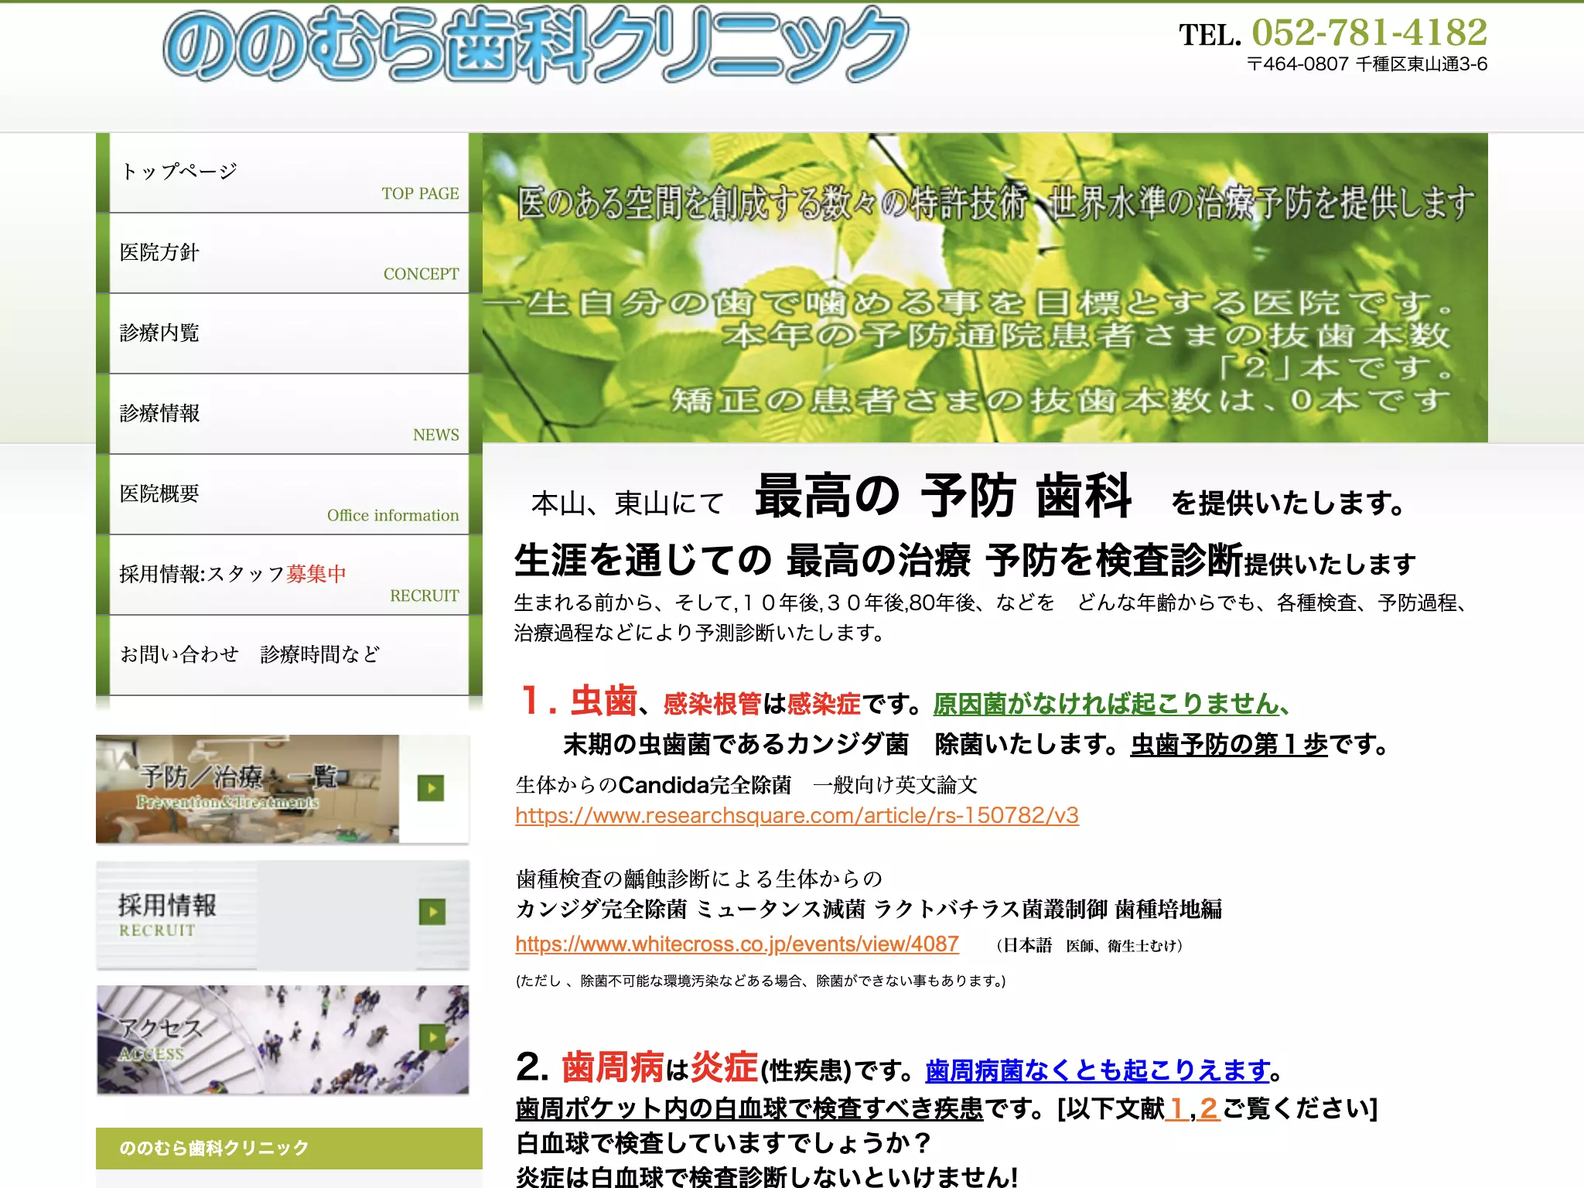Click the 予防/治療 一覧 banner image
This screenshot has height=1188, width=1584.
282,789
